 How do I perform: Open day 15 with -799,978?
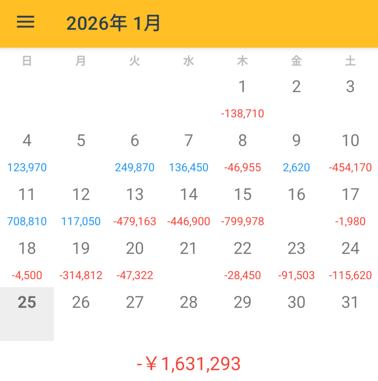click(243, 206)
